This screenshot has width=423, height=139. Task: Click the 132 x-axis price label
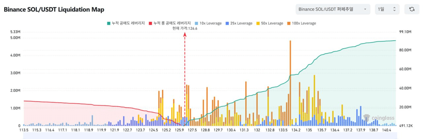[x=257, y=130]
